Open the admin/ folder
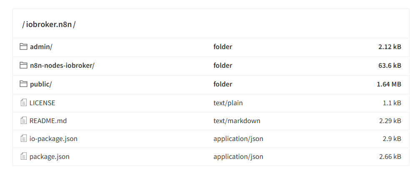 pos(41,47)
